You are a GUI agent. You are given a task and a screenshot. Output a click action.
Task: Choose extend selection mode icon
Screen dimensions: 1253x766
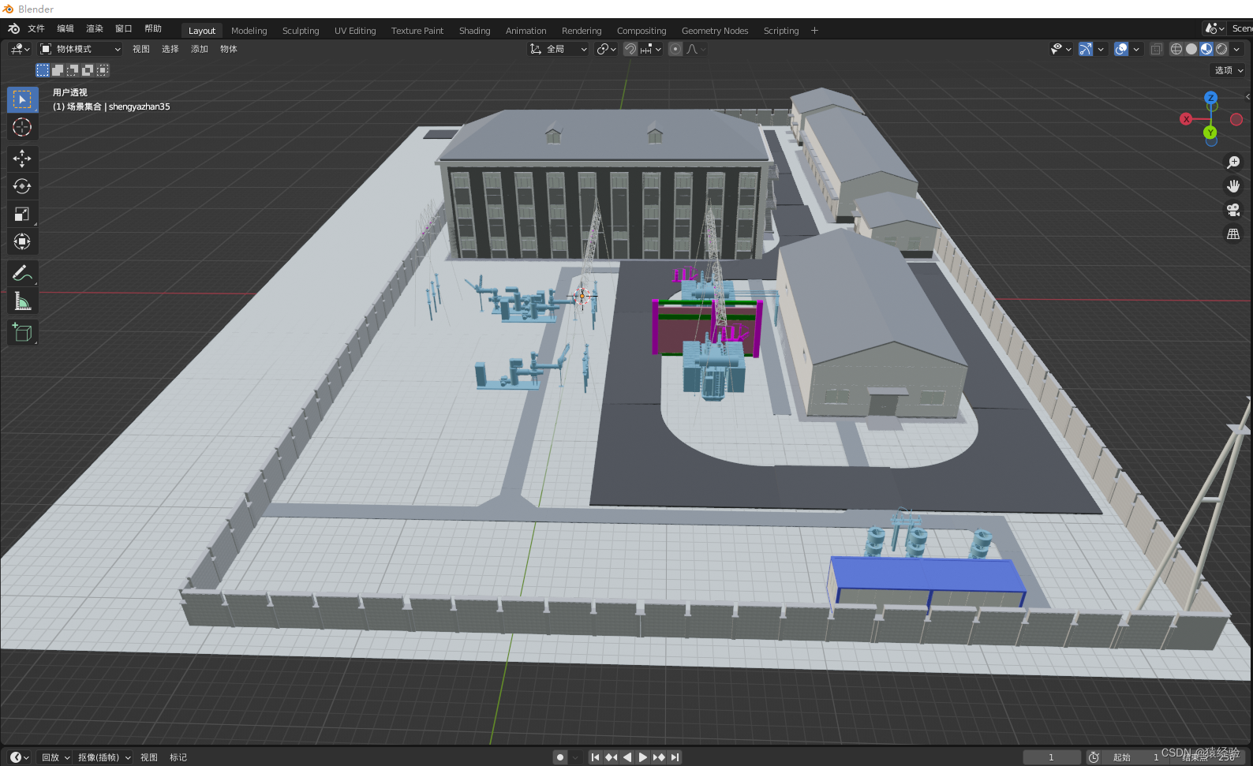[58, 70]
